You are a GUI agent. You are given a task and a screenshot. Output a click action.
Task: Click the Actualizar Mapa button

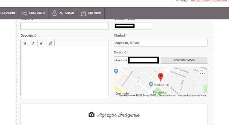[184, 60]
